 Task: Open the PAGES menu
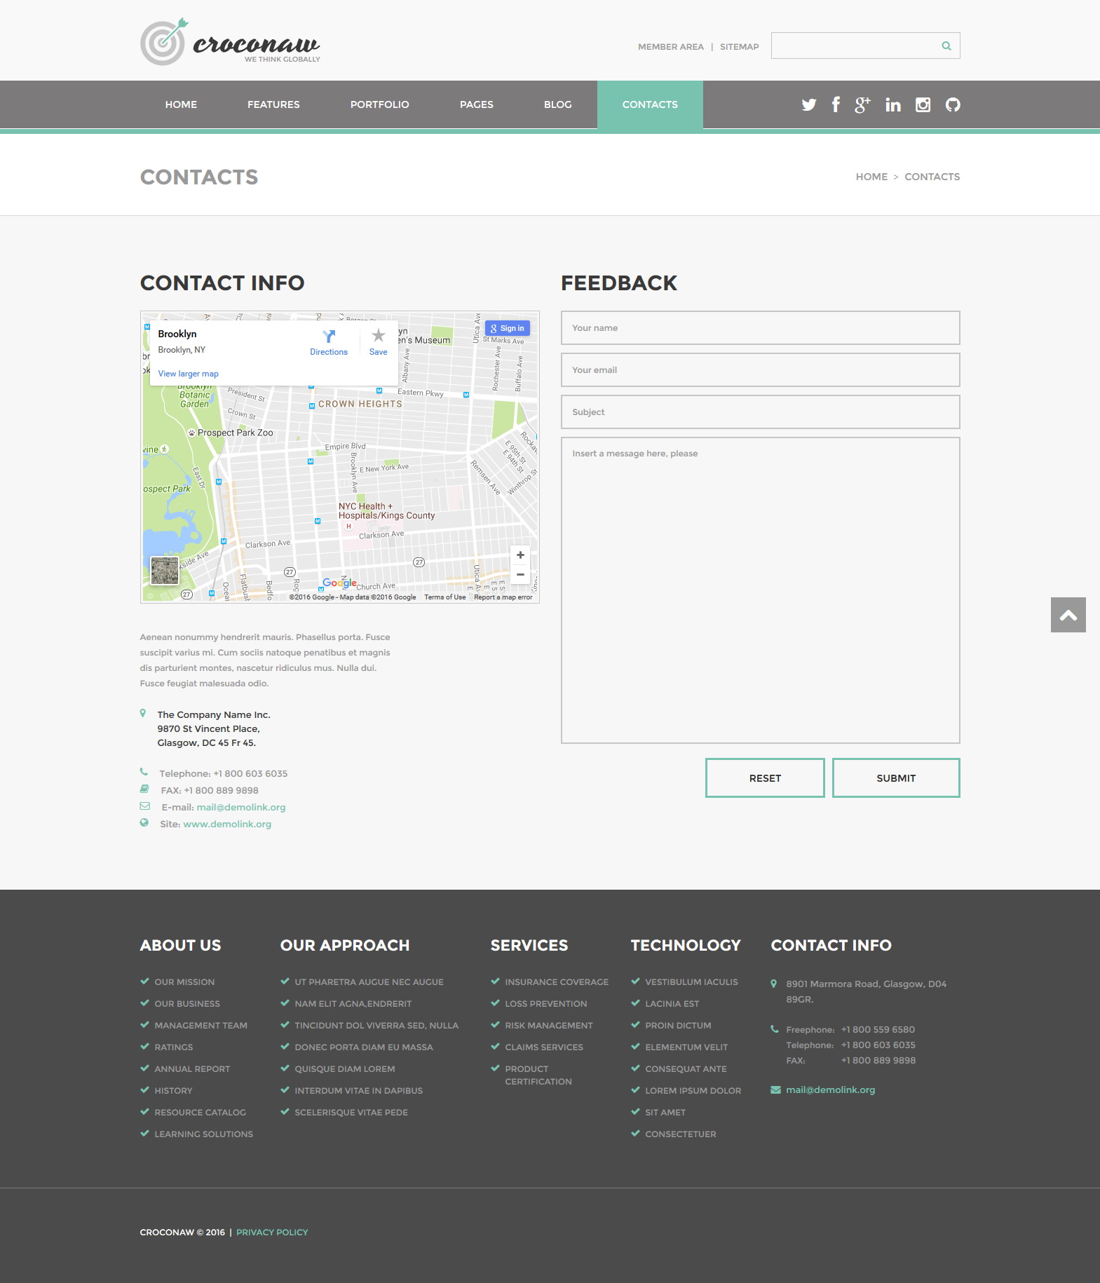click(x=477, y=104)
